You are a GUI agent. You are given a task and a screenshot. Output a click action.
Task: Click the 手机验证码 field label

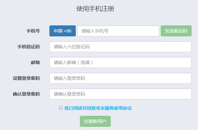28,47
